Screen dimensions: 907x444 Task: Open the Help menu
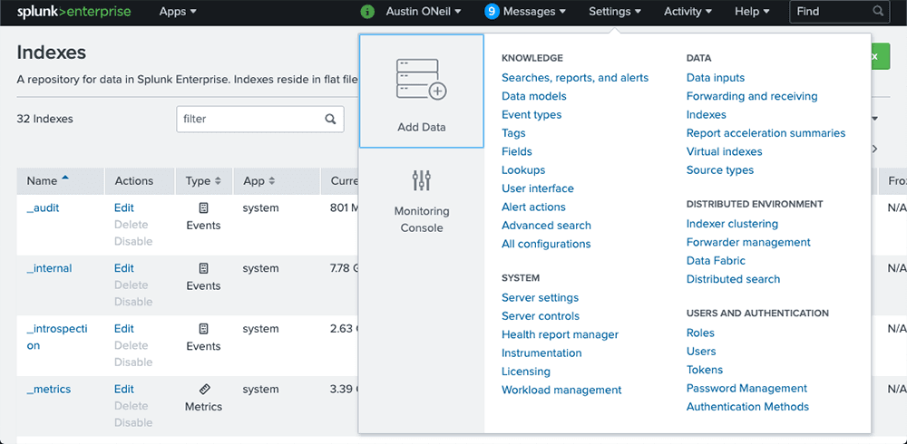752,12
